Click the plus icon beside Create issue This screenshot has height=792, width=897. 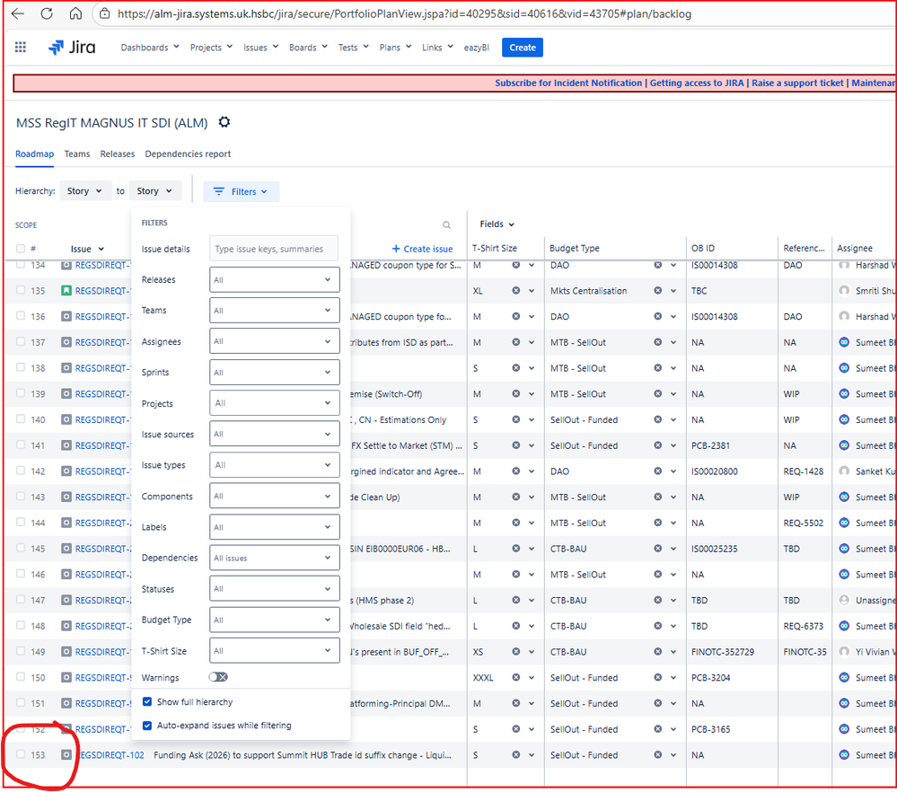pyautogui.click(x=396, y=249)
